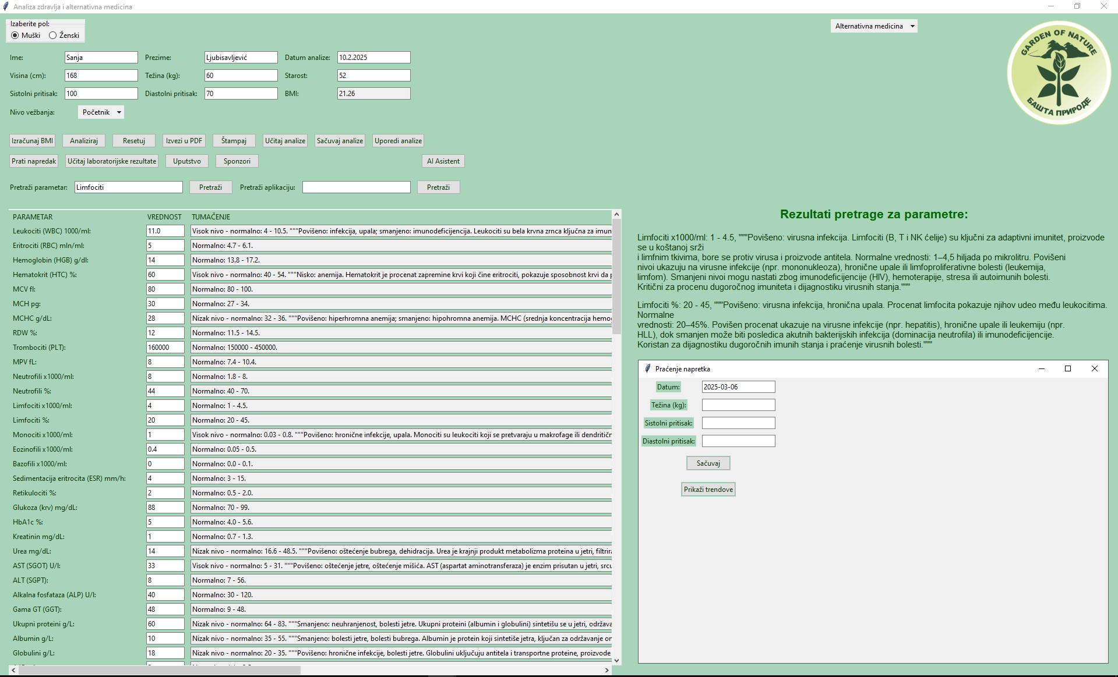1118x677 pixels.
Task: Click the main window feather title icon
Action: pyautogui.click(x=6, y=6)
